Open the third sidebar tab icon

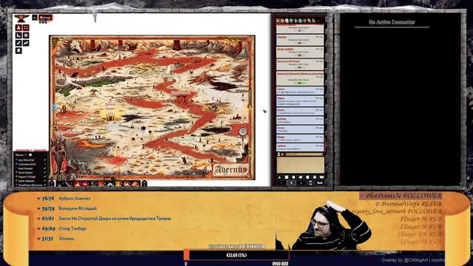coord(287,21)
